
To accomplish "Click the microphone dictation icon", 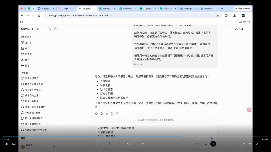I will [x=206, y=144].
